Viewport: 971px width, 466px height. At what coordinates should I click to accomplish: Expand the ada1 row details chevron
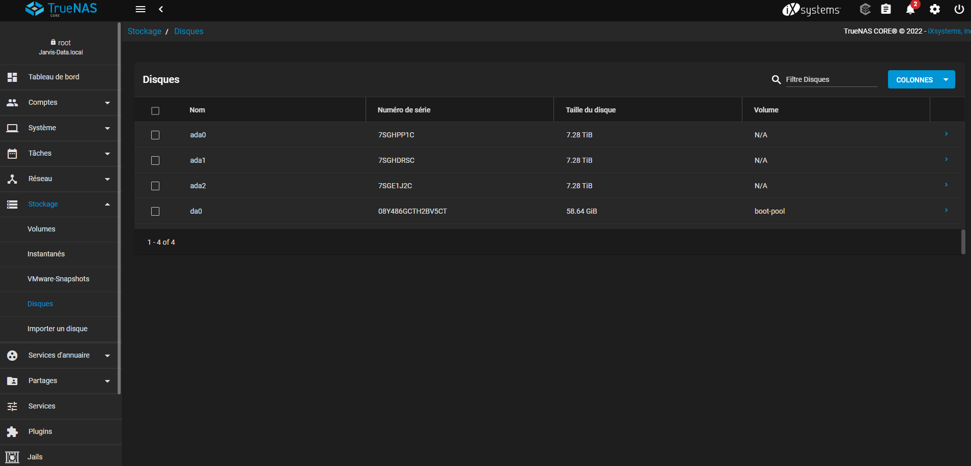946,159
